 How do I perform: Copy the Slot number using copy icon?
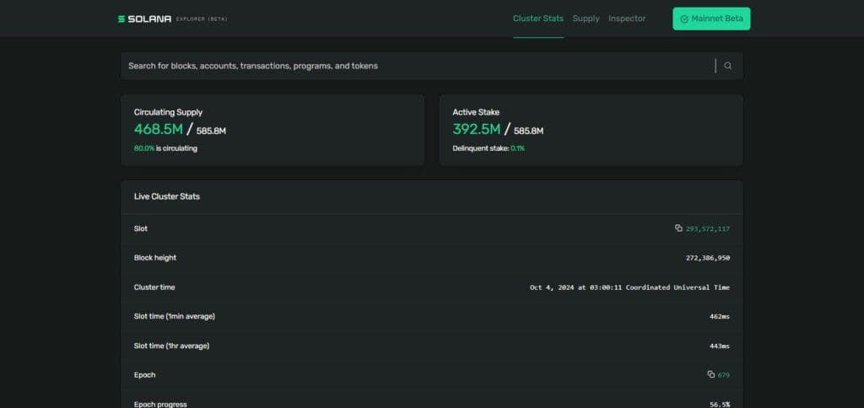679,228
